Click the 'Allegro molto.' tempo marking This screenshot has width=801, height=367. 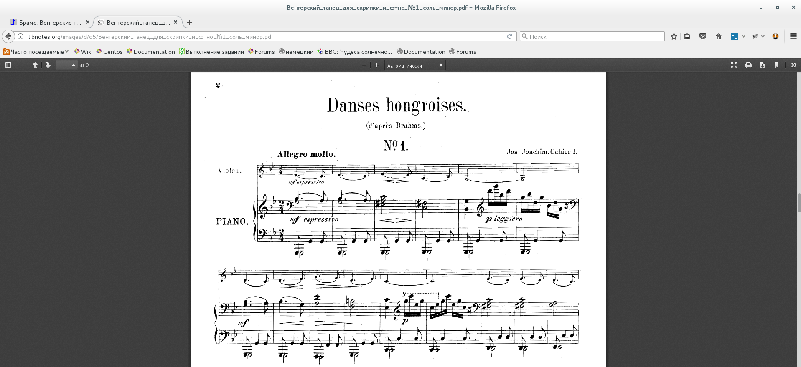point(307,154)
